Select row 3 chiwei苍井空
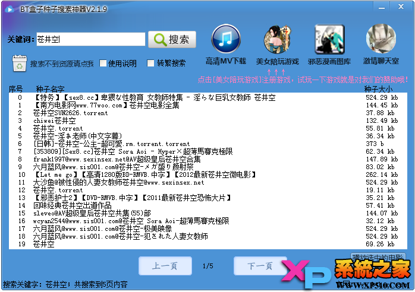This screenshot has width=415, height=292. (208, 120)
